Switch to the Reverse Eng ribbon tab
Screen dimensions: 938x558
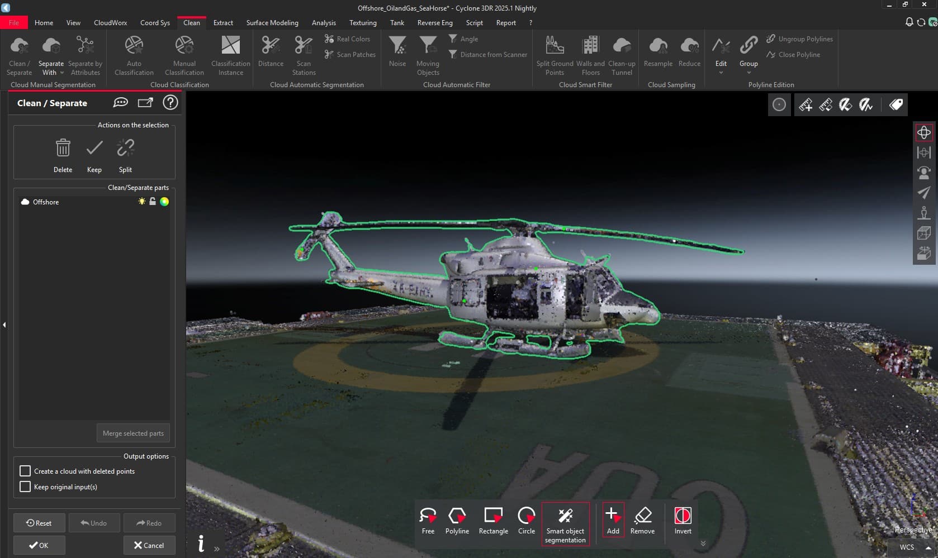434,22
